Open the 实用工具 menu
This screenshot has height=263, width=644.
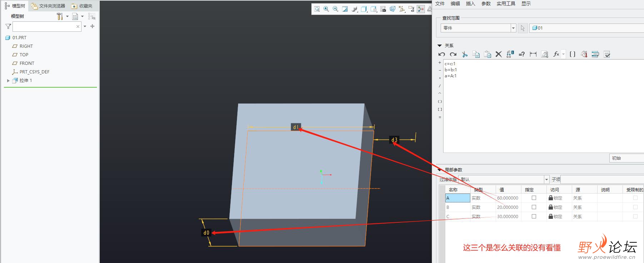click(x=506, y=4)
